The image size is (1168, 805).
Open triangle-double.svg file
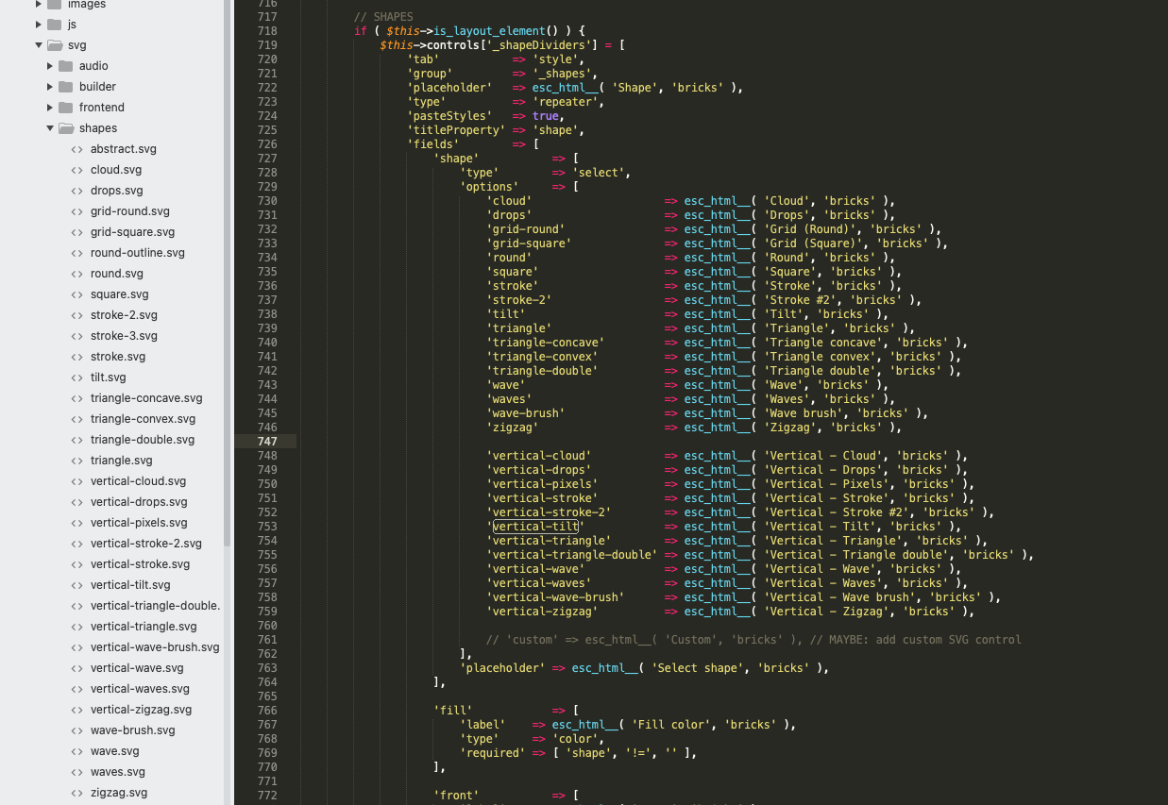point(143,440)
